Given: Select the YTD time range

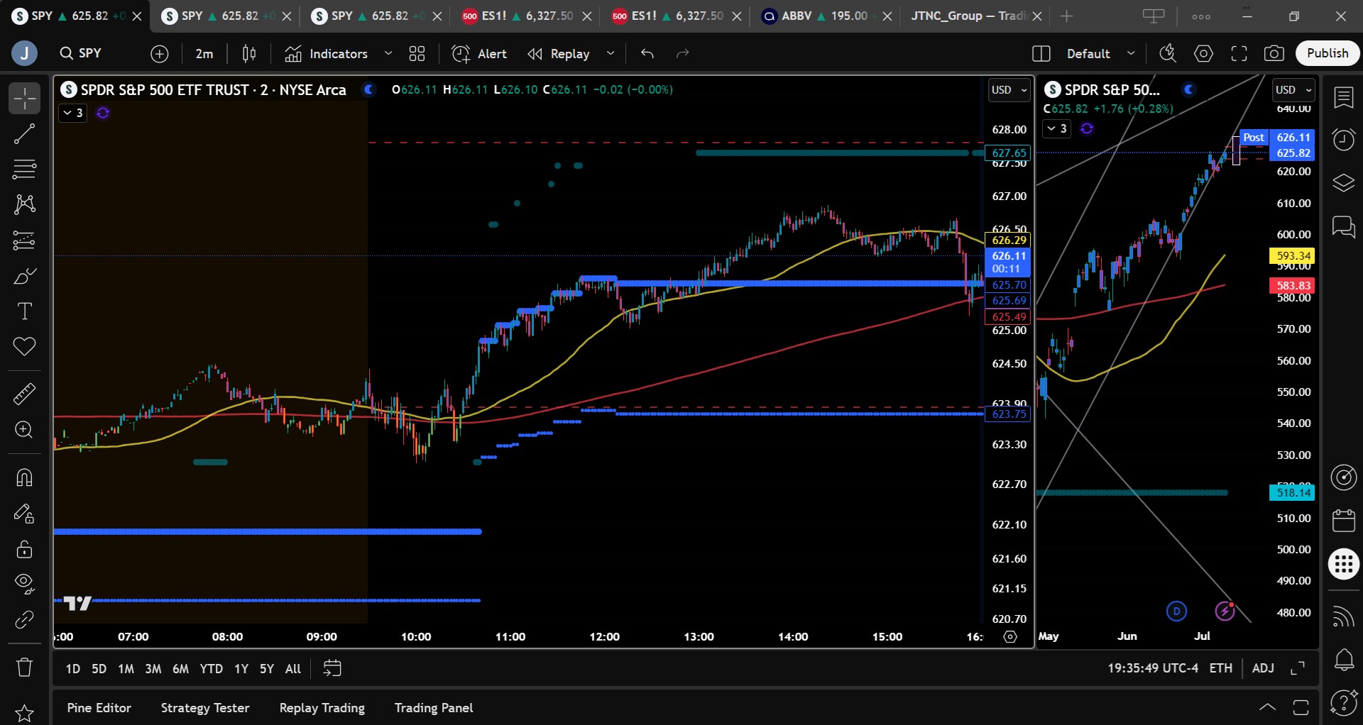Looking at the screenshot, I should pyautogui.click(x=211, y=669).
